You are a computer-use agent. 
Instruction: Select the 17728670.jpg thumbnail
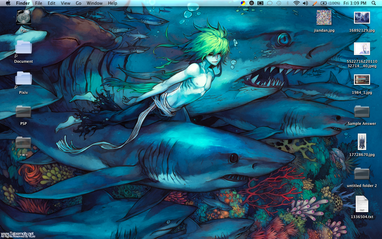pos(362,142)
